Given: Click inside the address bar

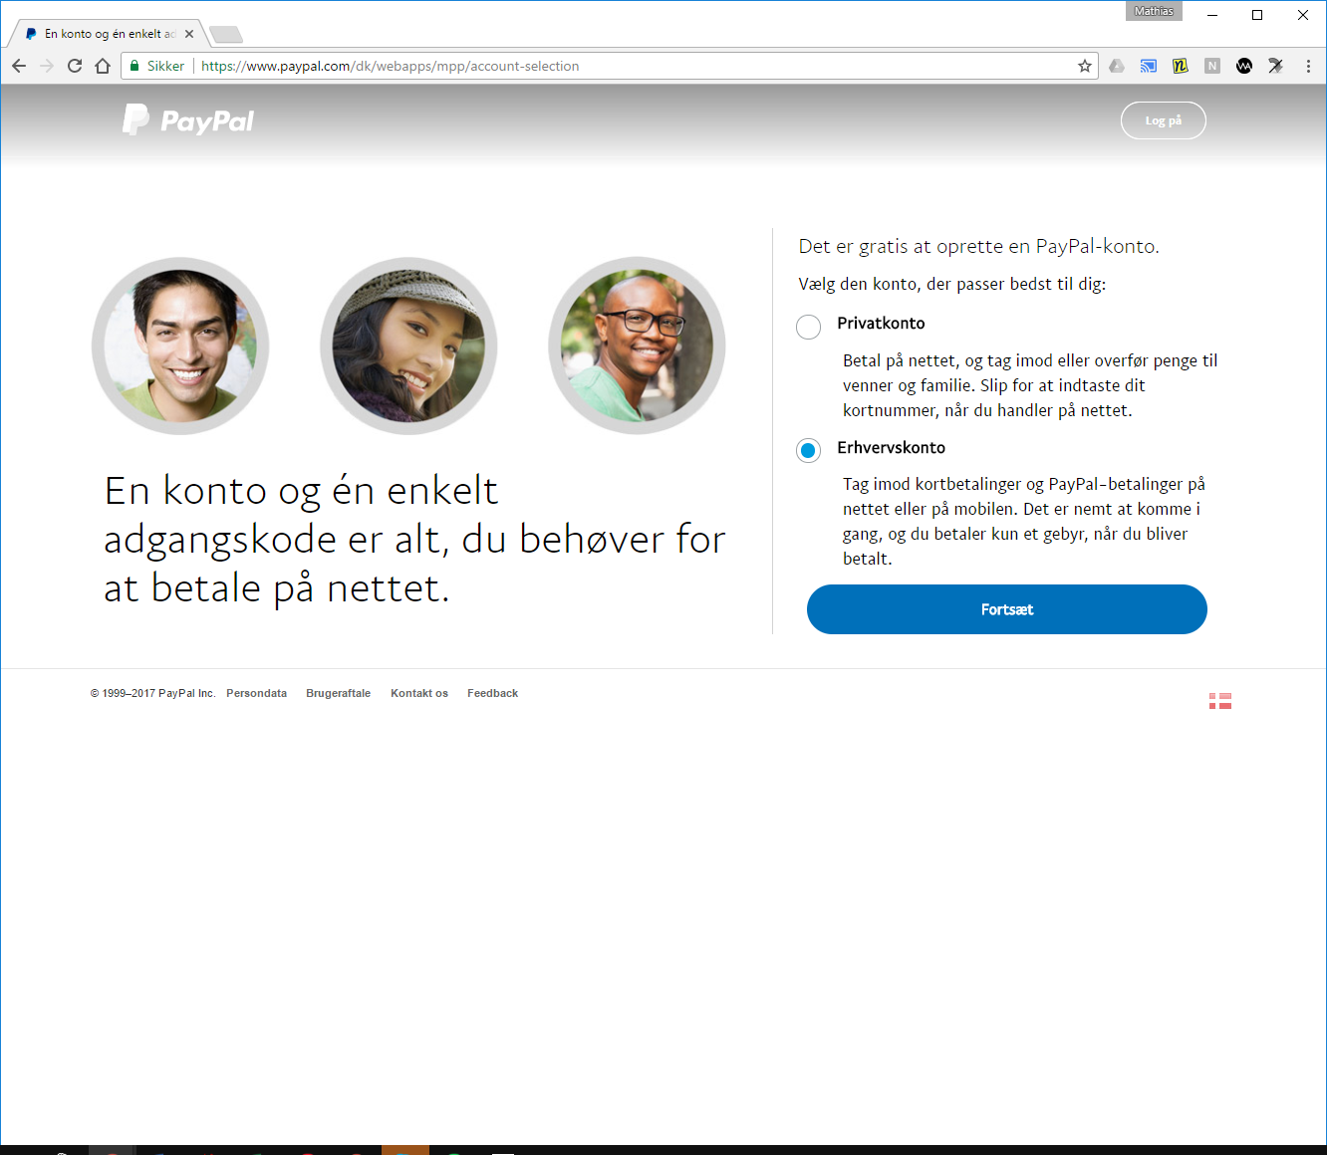Looking at the screenshot, I should 598,66.
